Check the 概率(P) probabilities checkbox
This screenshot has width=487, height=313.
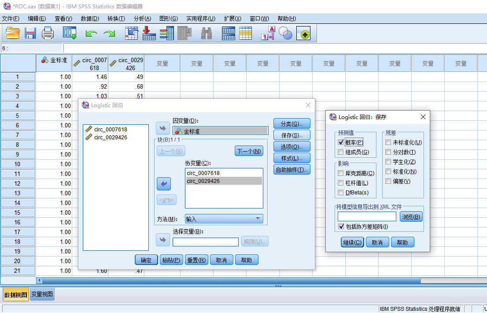341,142
